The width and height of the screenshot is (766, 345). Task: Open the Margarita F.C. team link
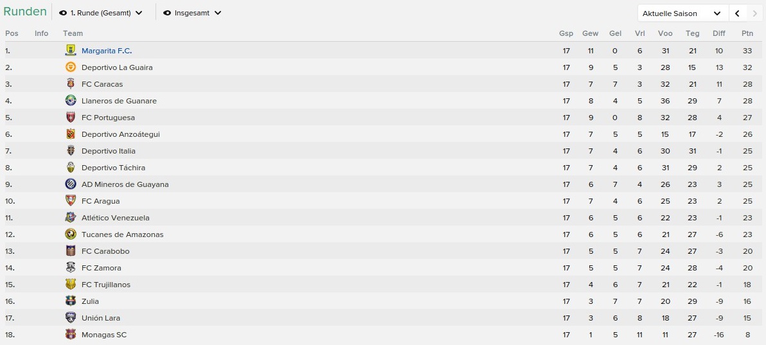pos(107,50)
